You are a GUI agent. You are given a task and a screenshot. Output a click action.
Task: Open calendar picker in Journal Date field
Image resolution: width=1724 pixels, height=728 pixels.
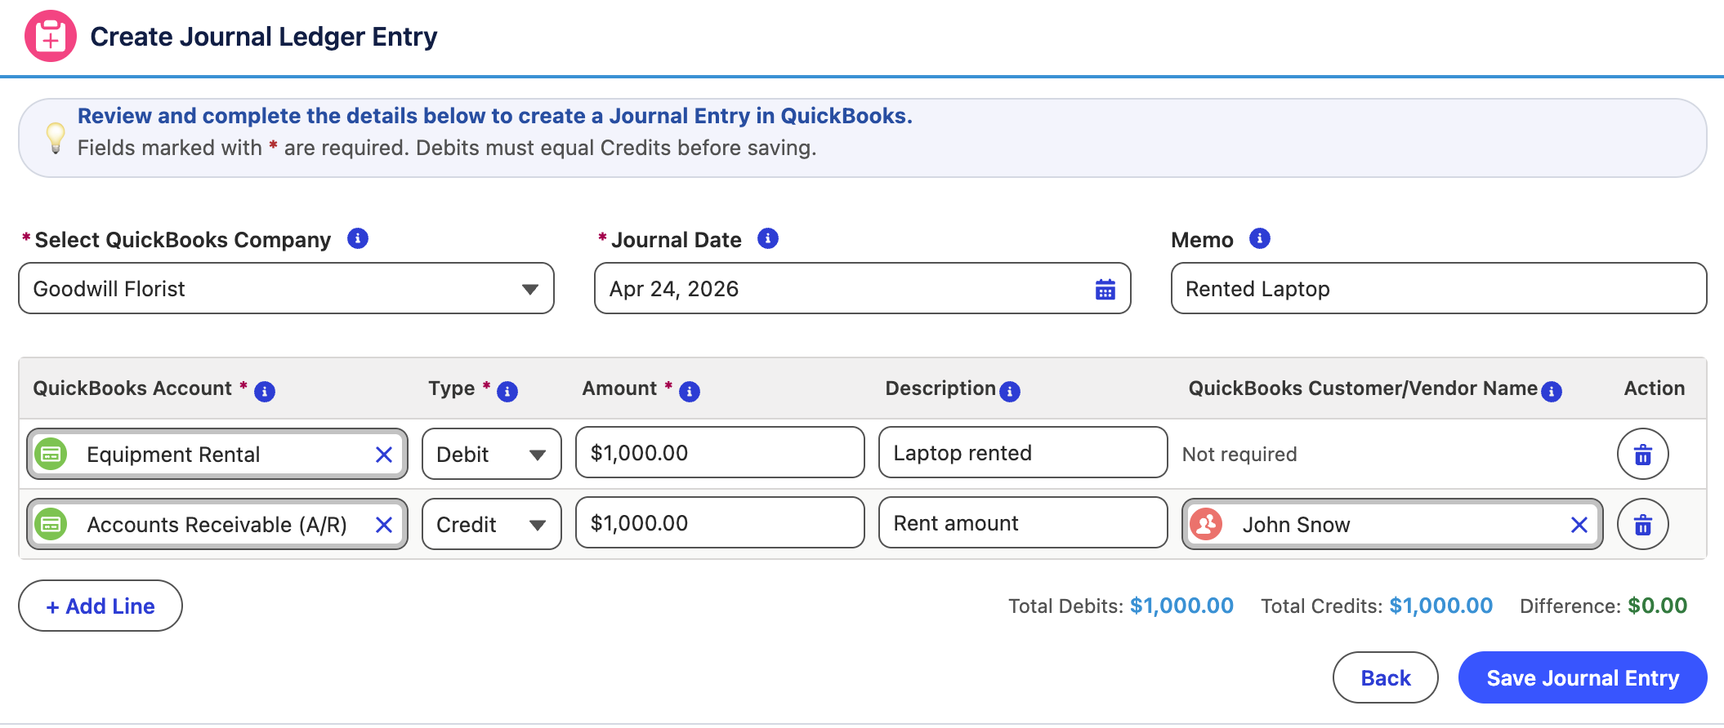pyautogui.click(x=1105, y=289)
